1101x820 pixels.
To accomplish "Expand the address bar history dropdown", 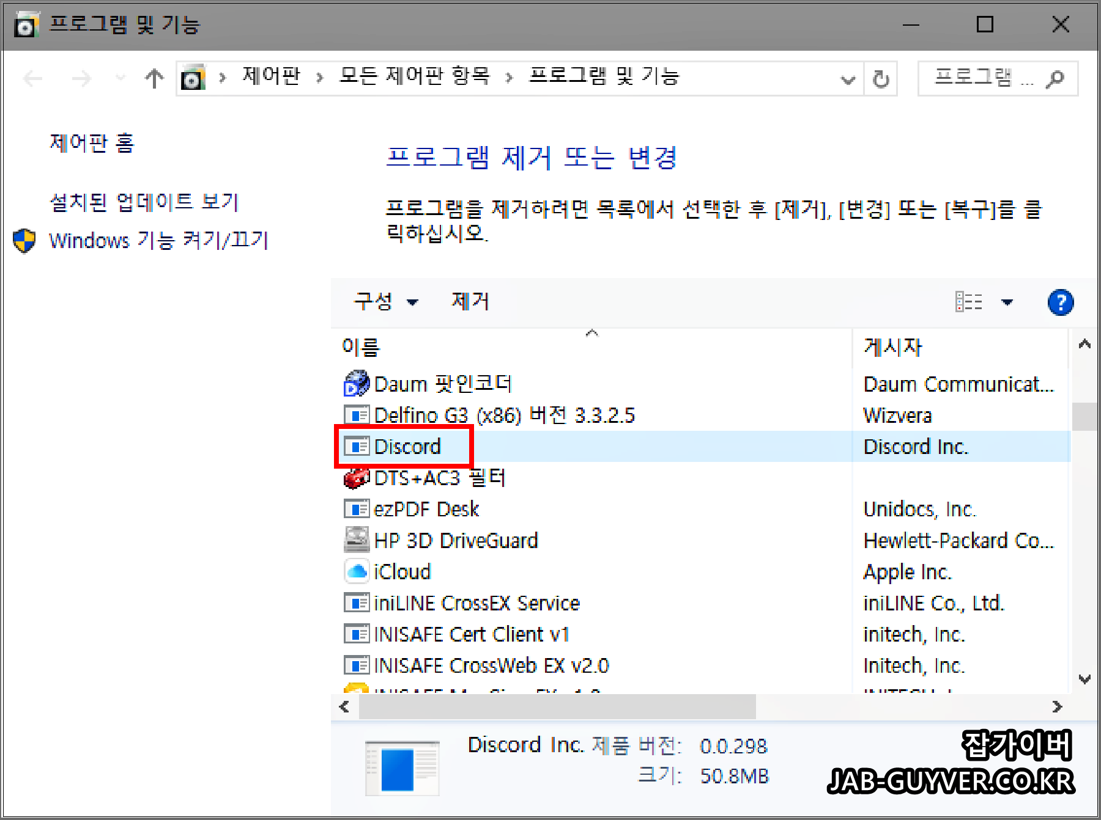I will point(848,79).
